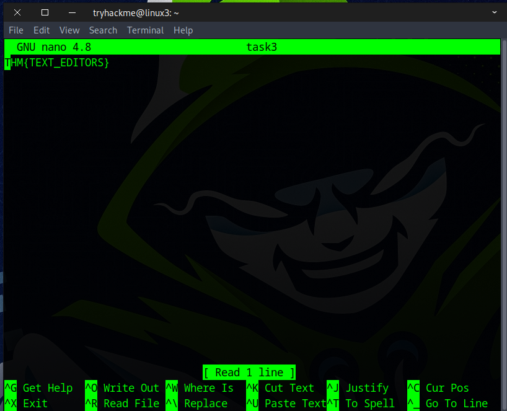The image size is (507, 411).
Task: Click the ^K Cut Text shortcut
Action: tap(280, 388)
